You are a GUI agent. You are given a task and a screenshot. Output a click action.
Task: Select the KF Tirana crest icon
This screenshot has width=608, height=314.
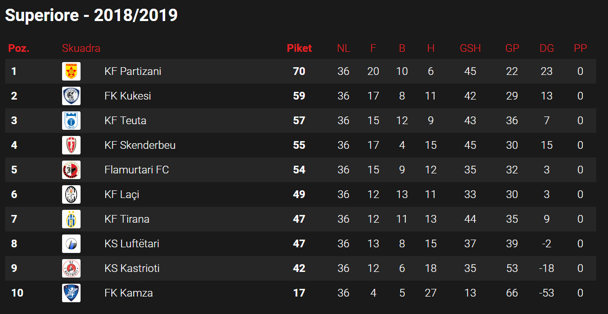click(x=71, y=219)
